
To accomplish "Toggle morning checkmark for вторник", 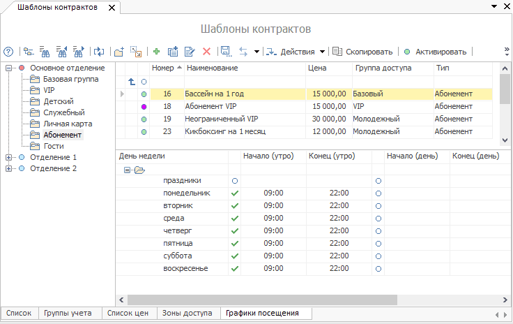I will (x=235, y=206).
